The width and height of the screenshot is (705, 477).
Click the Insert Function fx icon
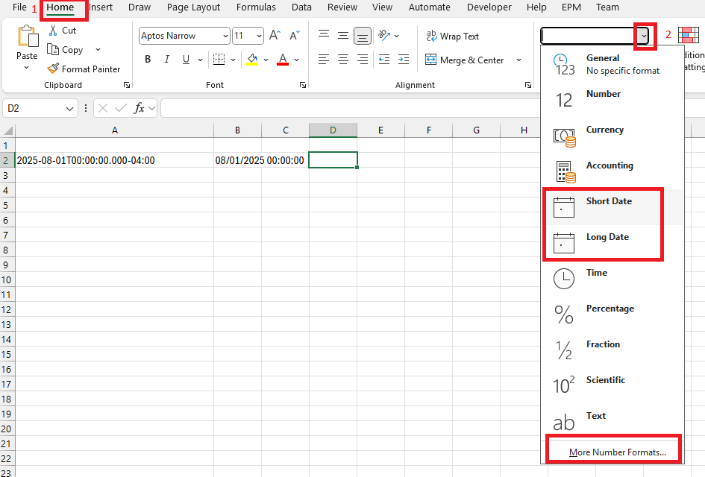pos(139,108)
